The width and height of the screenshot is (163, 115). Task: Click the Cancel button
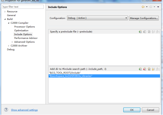150,110
